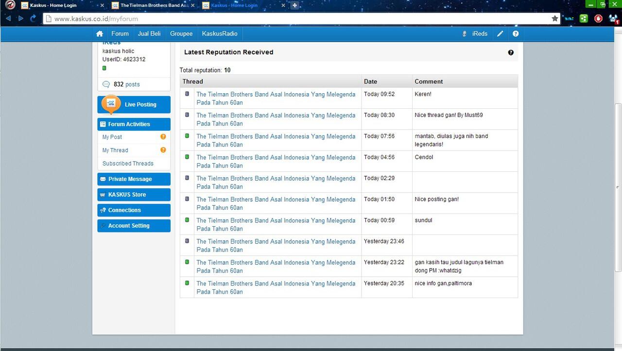622x351 pixels.
Task: Open Jual Beli in navbar
Action: [149, 33]
